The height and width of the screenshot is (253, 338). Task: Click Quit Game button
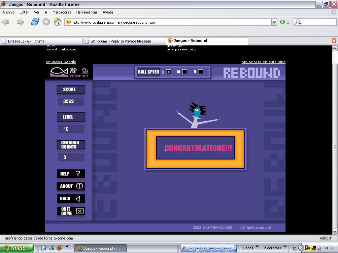71,211
